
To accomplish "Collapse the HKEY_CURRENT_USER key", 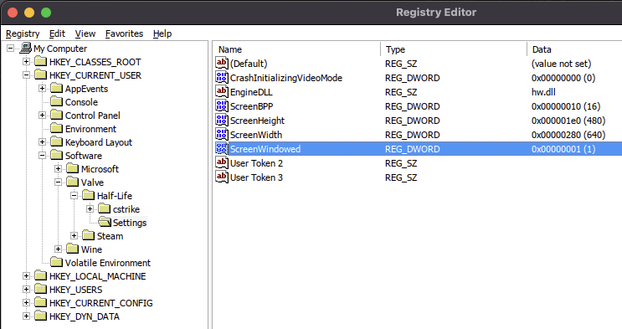I will (26, 75).
